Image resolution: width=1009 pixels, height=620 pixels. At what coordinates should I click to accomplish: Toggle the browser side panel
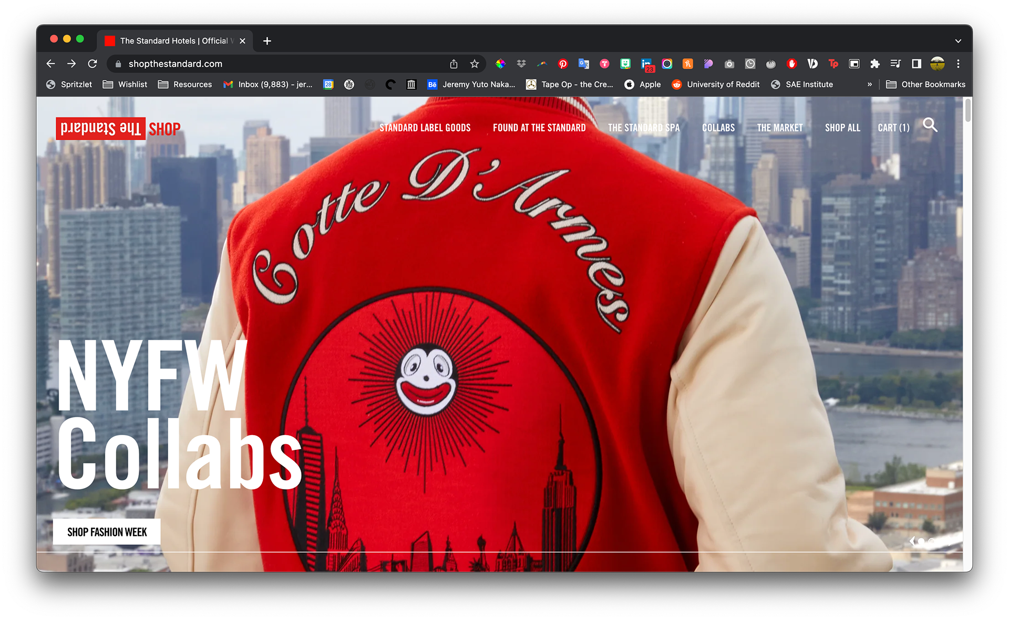tap(917, 64)
